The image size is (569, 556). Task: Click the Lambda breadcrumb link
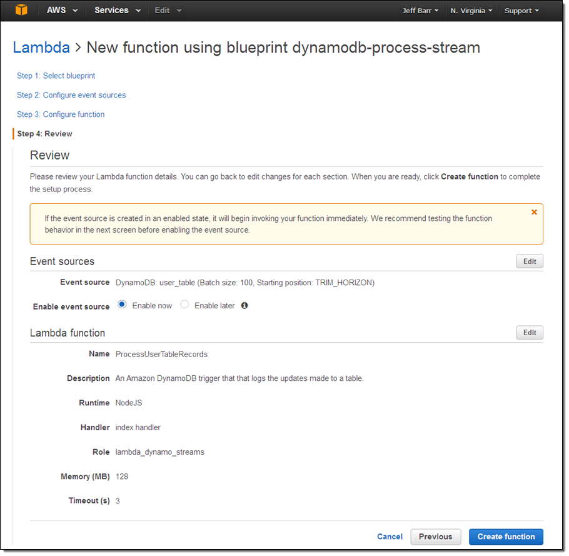point(41,48)
